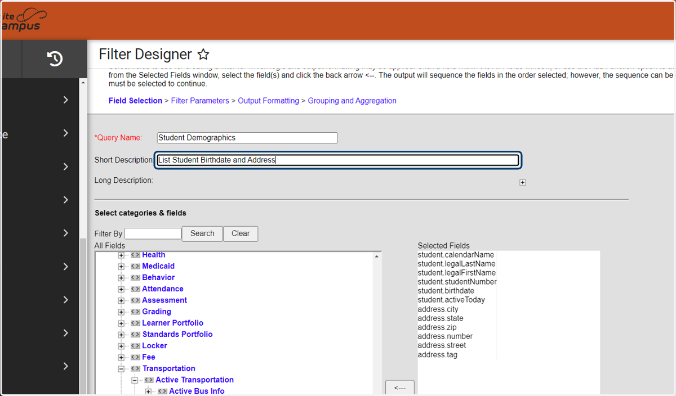Click the Short Description input field

coord(337,160)
